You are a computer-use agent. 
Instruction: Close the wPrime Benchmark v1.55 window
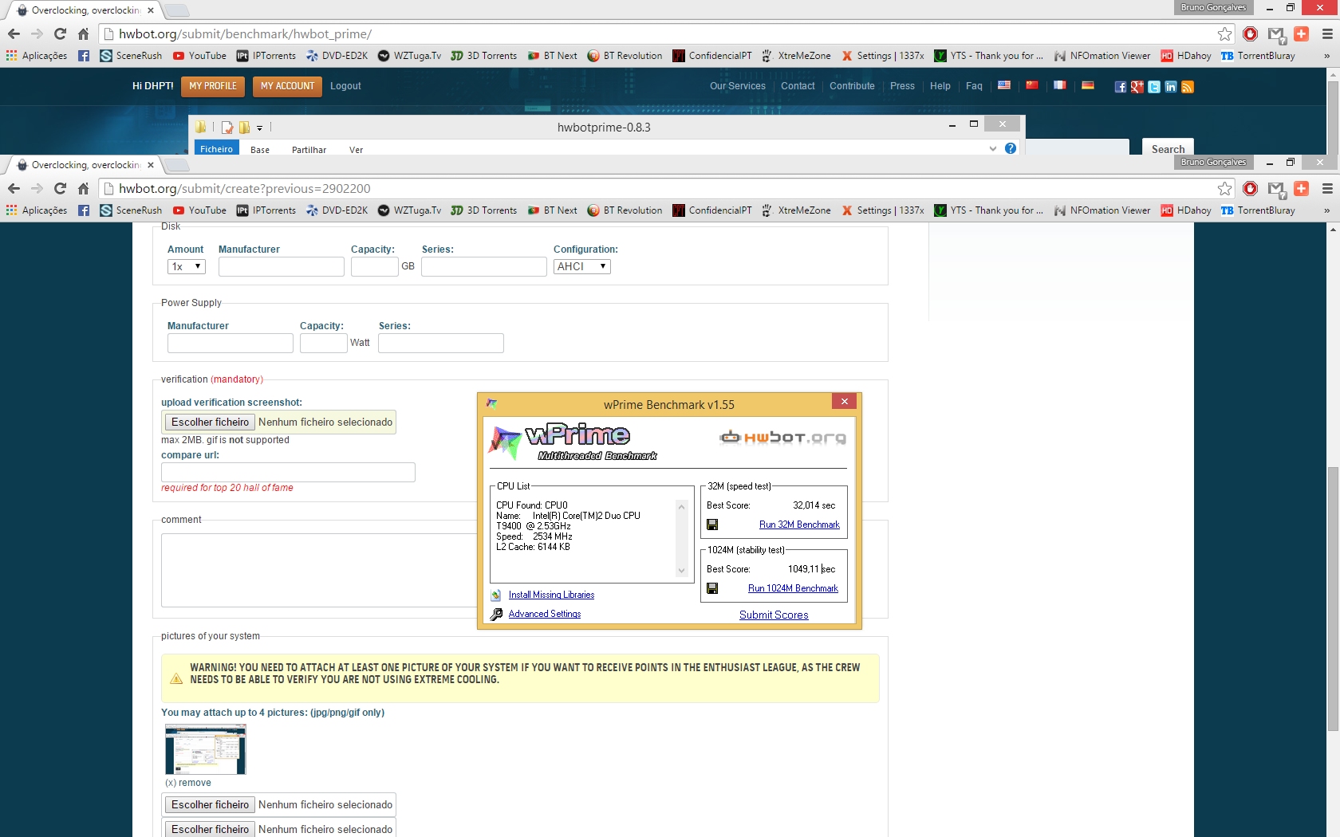[x=844, y=401]
